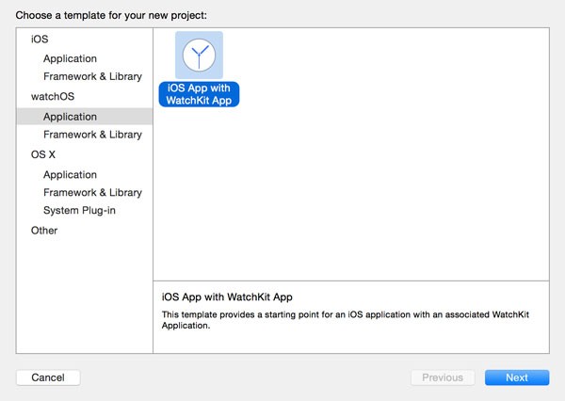Click the Next button
Viewport: 565px width, 401px height.
[x=517, y=377]
